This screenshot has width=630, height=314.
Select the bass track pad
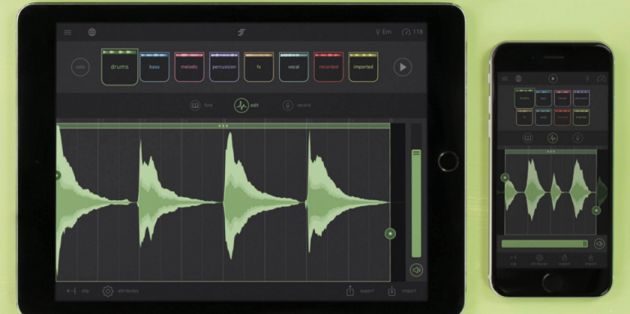155,67
